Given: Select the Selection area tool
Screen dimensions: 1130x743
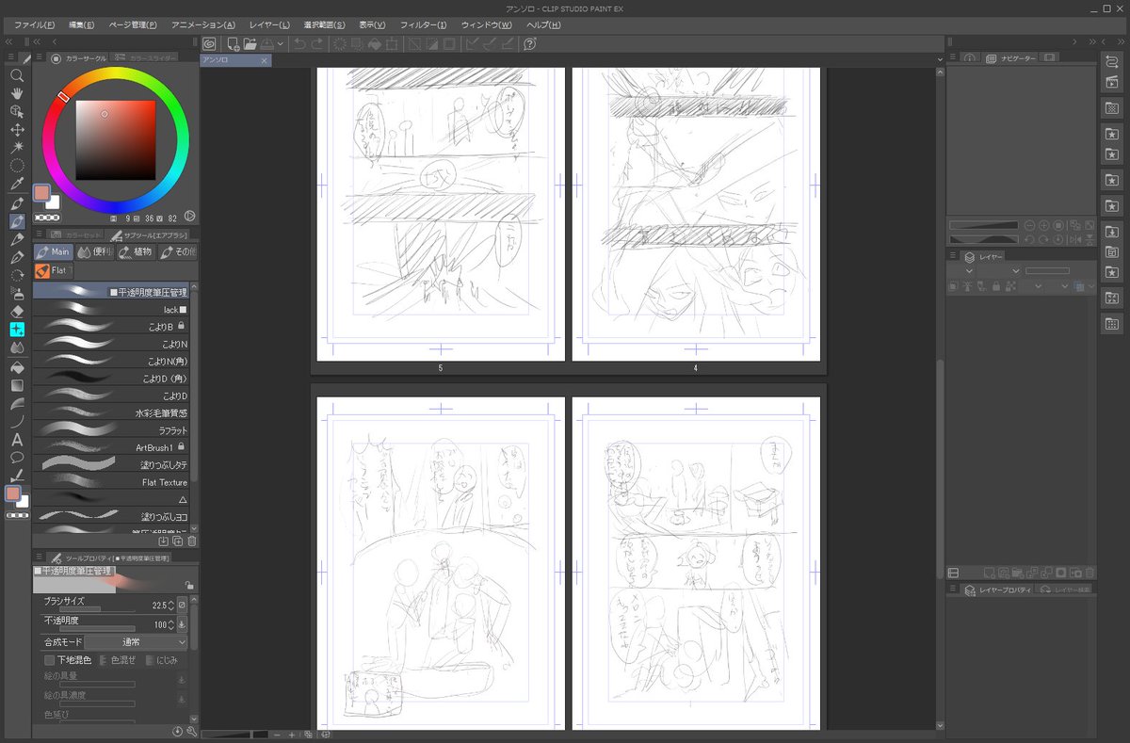Looking at the screenshot, I should click(17, 165).
